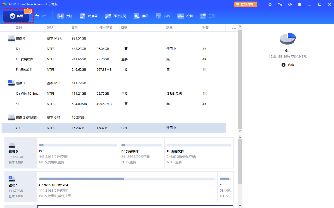The width and height of the screenshot is (334, 208).
Task: Select the F: 编辑文件 block in disk map
Action: 199,153
